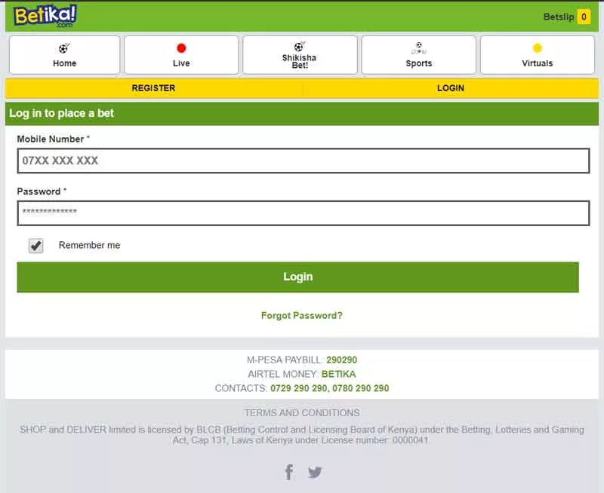Click the Betika logo
The width and height of the screenshot is (604, 493).
point(45,16)
